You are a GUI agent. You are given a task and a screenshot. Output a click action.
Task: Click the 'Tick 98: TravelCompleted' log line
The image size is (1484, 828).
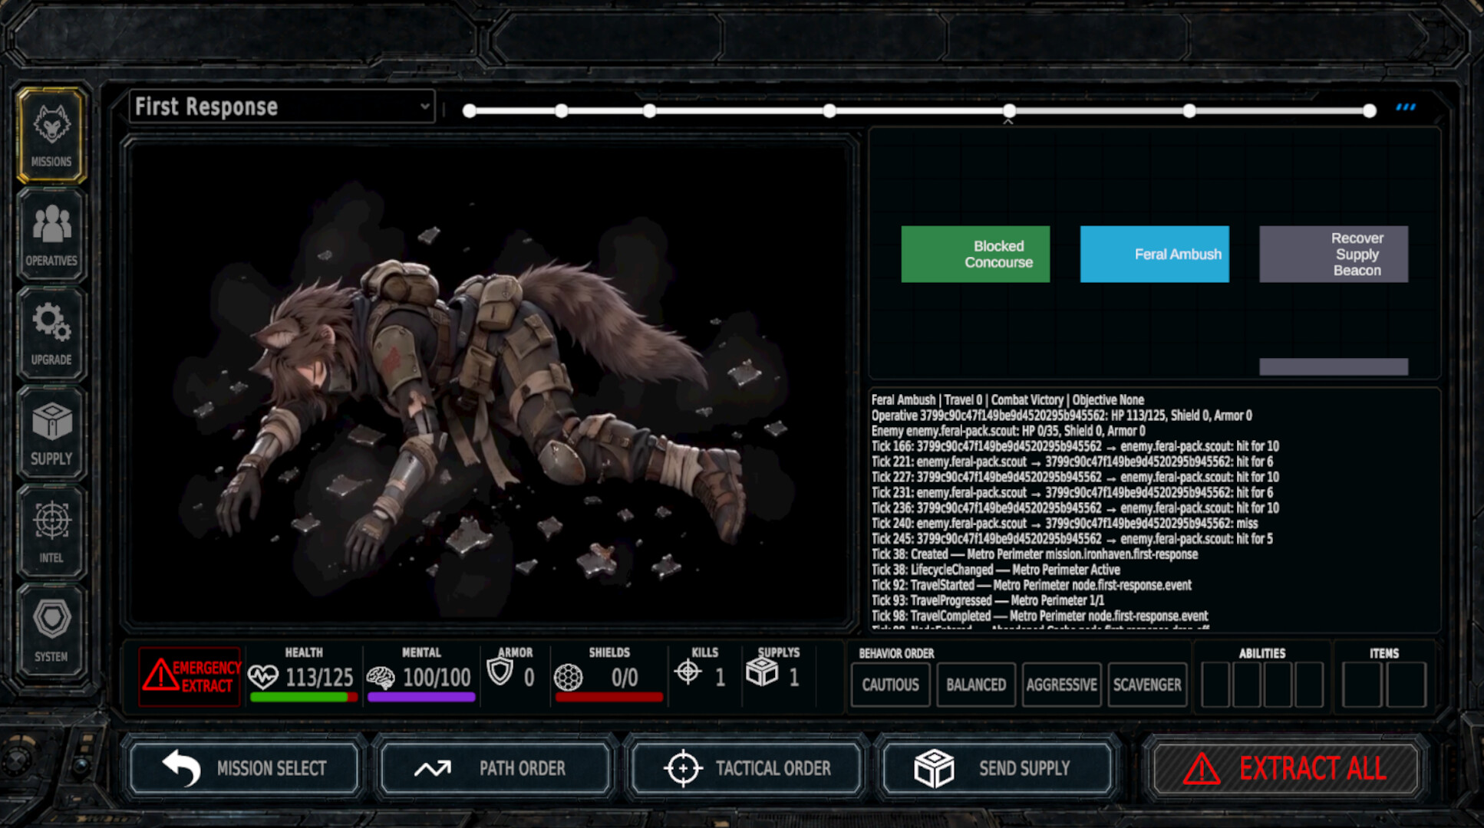(x=1040, y=616)
